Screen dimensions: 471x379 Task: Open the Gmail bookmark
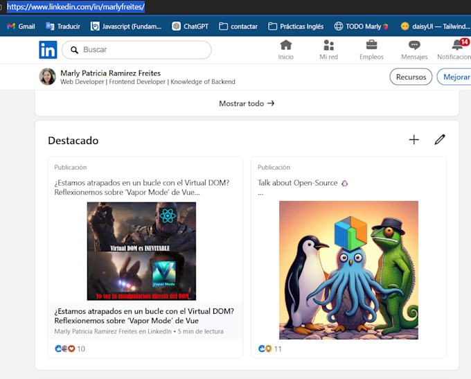[21, 26]
